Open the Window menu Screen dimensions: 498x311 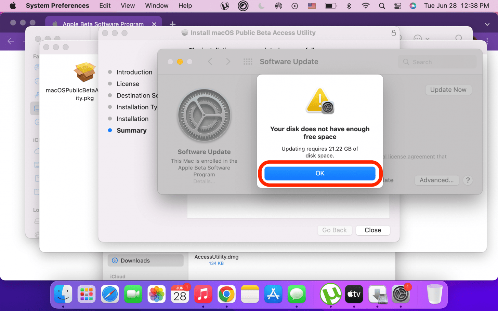tap(157, 6)
